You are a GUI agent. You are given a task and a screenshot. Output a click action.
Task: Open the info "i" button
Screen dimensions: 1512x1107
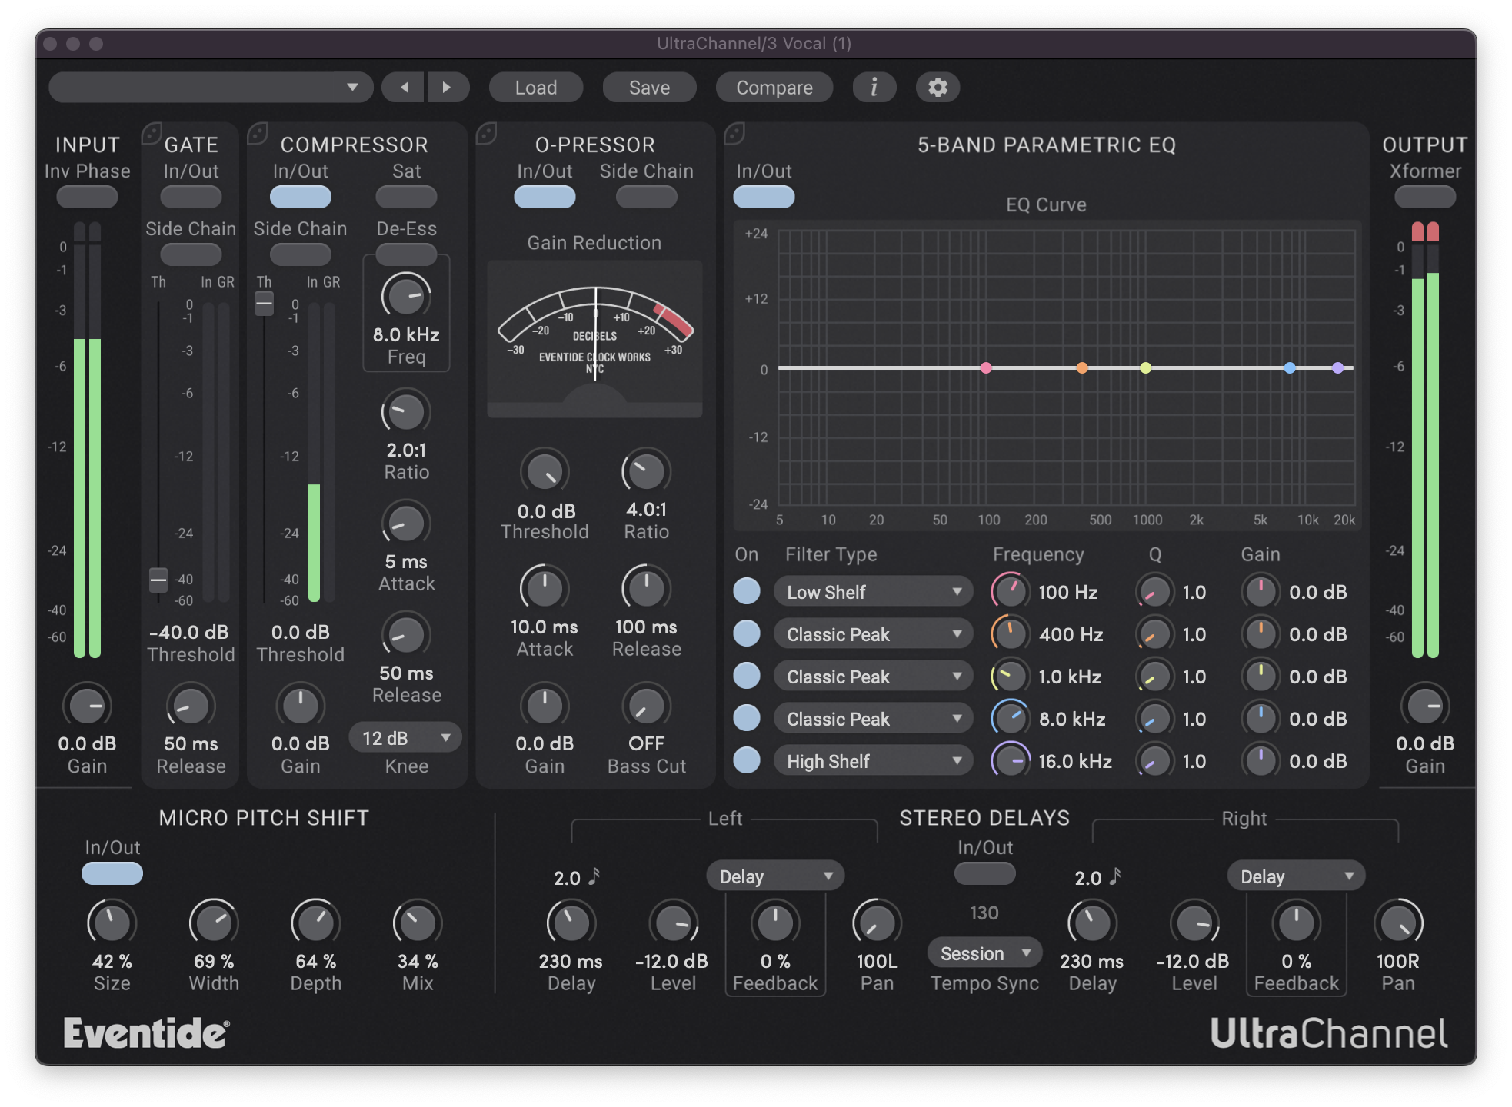pos(874,88)
